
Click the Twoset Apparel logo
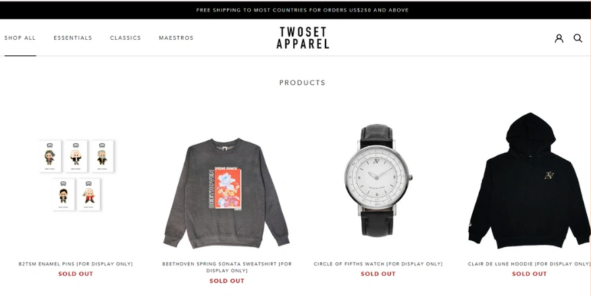coord(303,38)
